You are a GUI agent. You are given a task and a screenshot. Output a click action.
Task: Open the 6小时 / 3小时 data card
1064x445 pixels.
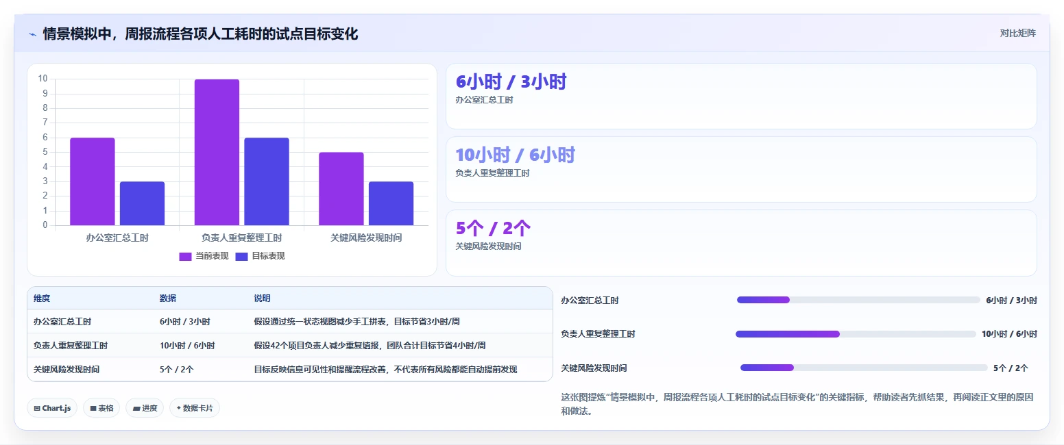(741, 97)
